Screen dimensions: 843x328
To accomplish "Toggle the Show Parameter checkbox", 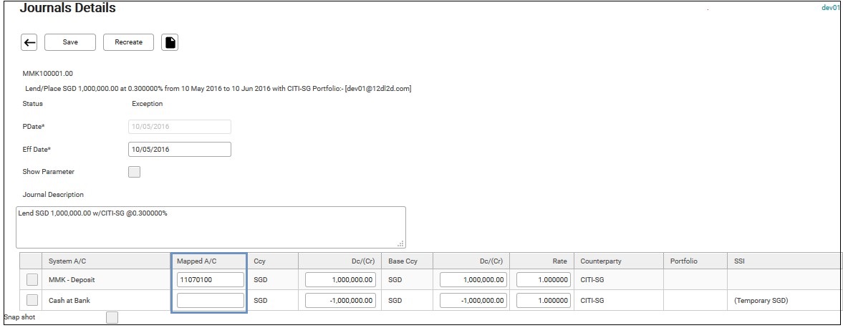I will tap(134, 172).
